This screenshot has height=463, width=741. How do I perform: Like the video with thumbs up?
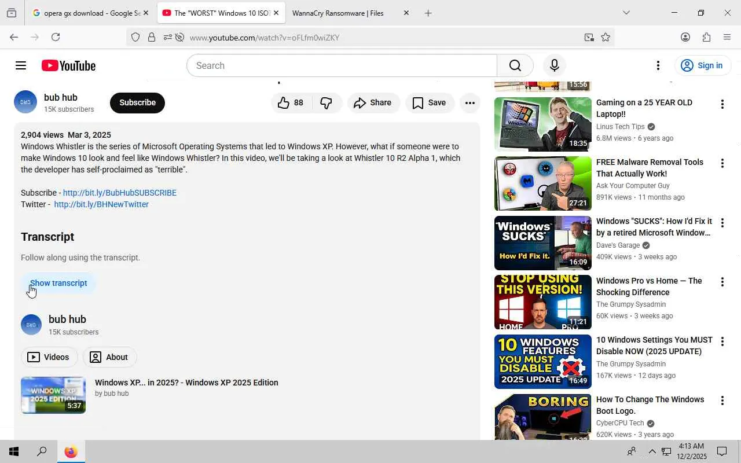click(x=291, y=102)
